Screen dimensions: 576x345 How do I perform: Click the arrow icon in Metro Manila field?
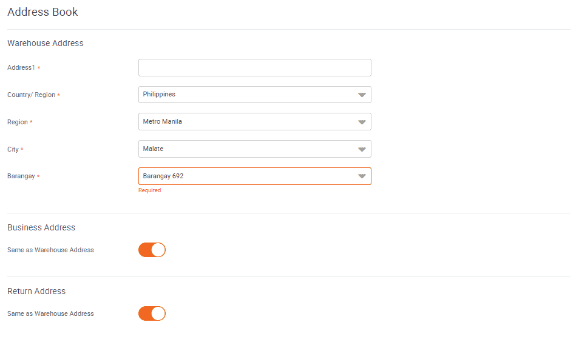pyautogui.click(x=362, y=122)
